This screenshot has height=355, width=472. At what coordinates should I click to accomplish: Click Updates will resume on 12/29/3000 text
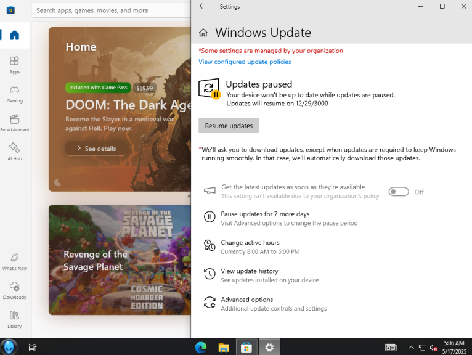click(x=277, y=104)
